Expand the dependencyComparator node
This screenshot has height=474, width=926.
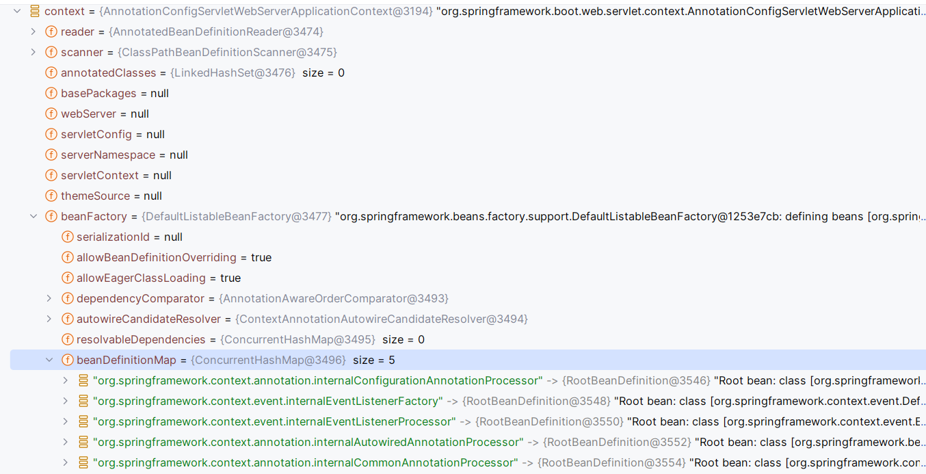coord(49,298)
